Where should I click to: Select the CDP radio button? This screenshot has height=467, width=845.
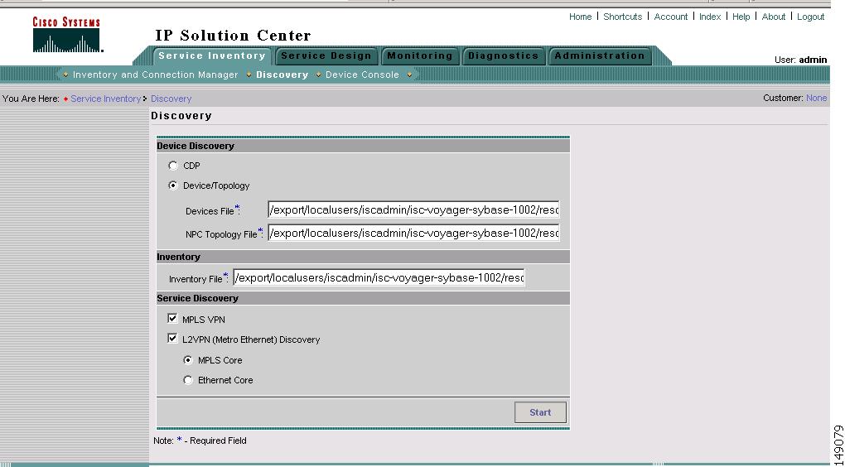click(173, 166)
